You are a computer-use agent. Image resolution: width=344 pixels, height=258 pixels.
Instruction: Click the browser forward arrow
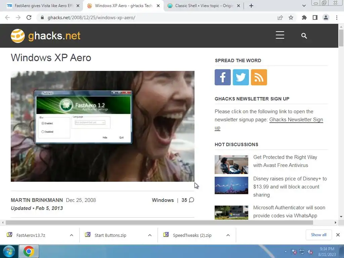coord(18,17)
